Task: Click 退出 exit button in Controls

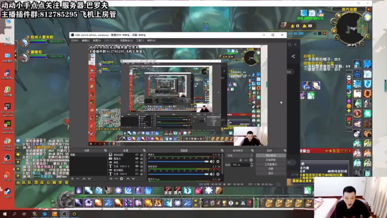Action: point(271,173)
